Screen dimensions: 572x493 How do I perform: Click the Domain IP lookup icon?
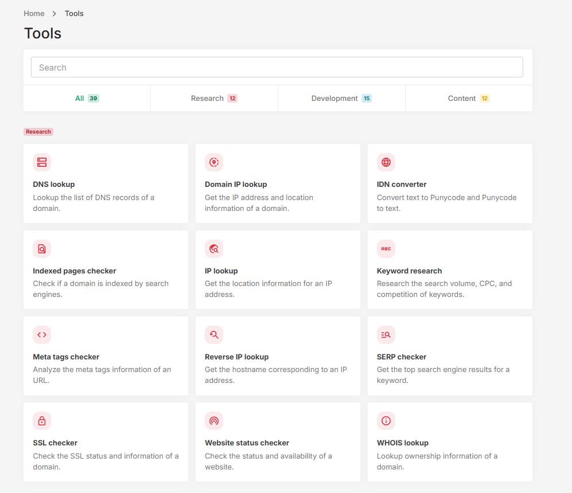pyautogui.click(x=214, y=162)
